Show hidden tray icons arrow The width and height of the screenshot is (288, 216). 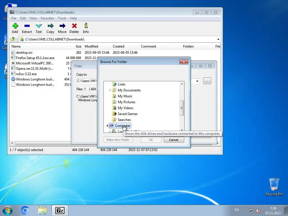coord(244,211)
